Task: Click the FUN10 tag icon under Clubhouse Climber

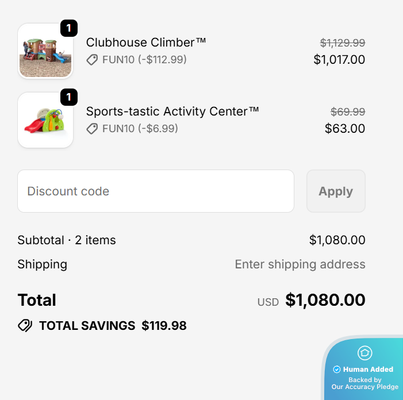Action: click(92, 60)
